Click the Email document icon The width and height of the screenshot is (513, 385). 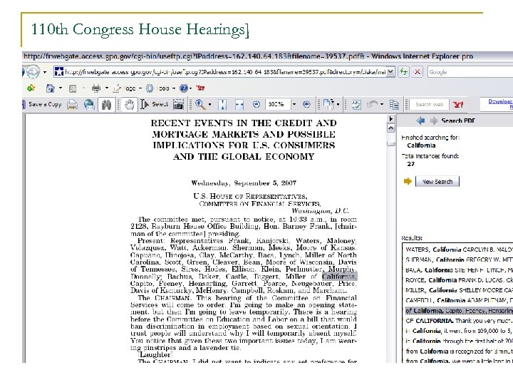tap(89, 105)
